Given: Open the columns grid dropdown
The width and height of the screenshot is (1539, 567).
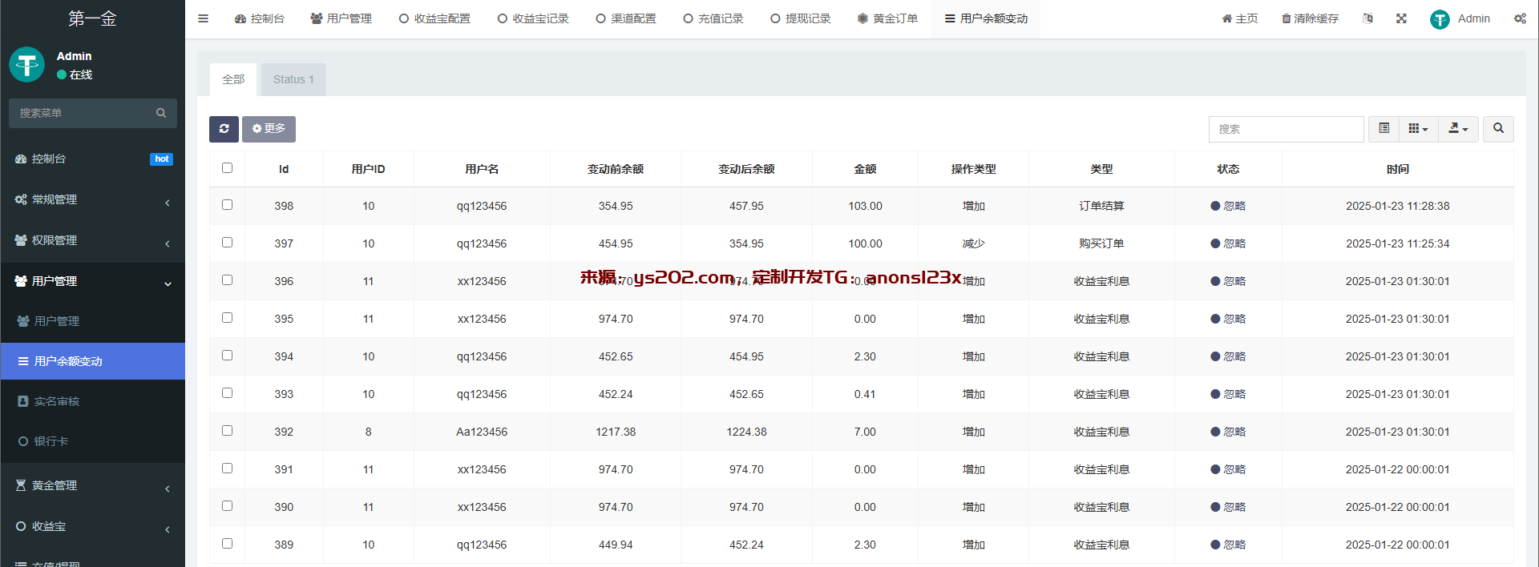Looking at the screenshot, I should pyautogui.click(x=1418, y=129).
